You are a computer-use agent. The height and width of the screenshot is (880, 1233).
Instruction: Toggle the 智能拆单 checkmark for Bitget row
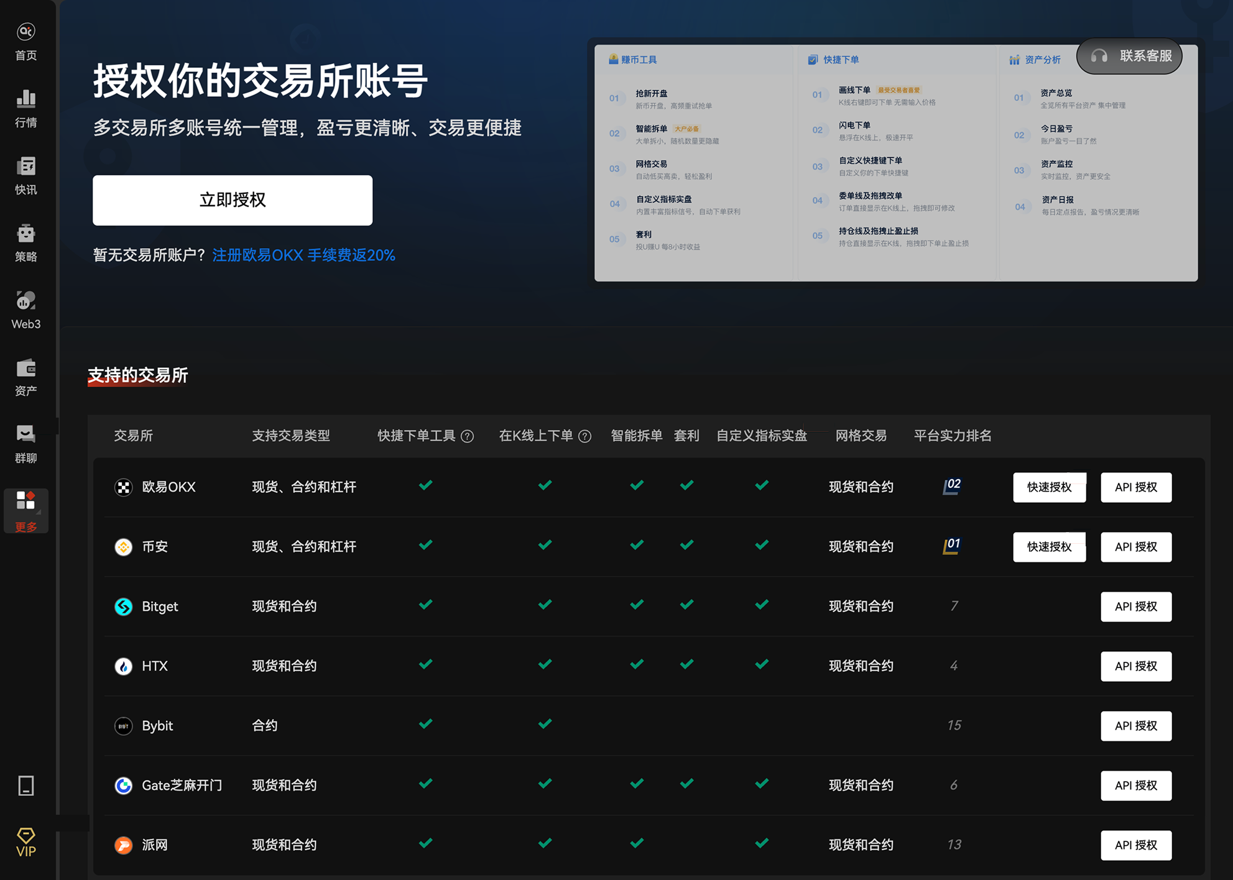coord(636,605)
